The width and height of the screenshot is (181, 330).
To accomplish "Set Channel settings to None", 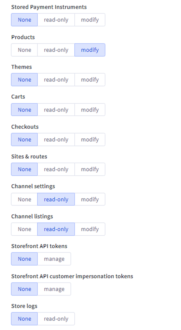I will [x=24, y=200].
